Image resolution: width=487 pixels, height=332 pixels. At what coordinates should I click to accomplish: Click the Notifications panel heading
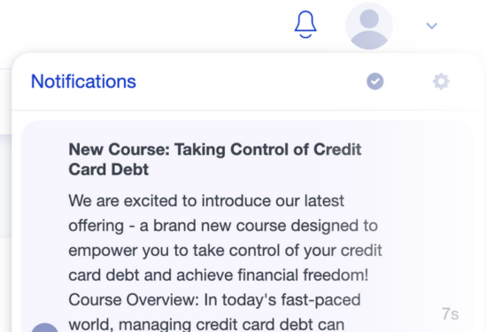click(83, 81)
